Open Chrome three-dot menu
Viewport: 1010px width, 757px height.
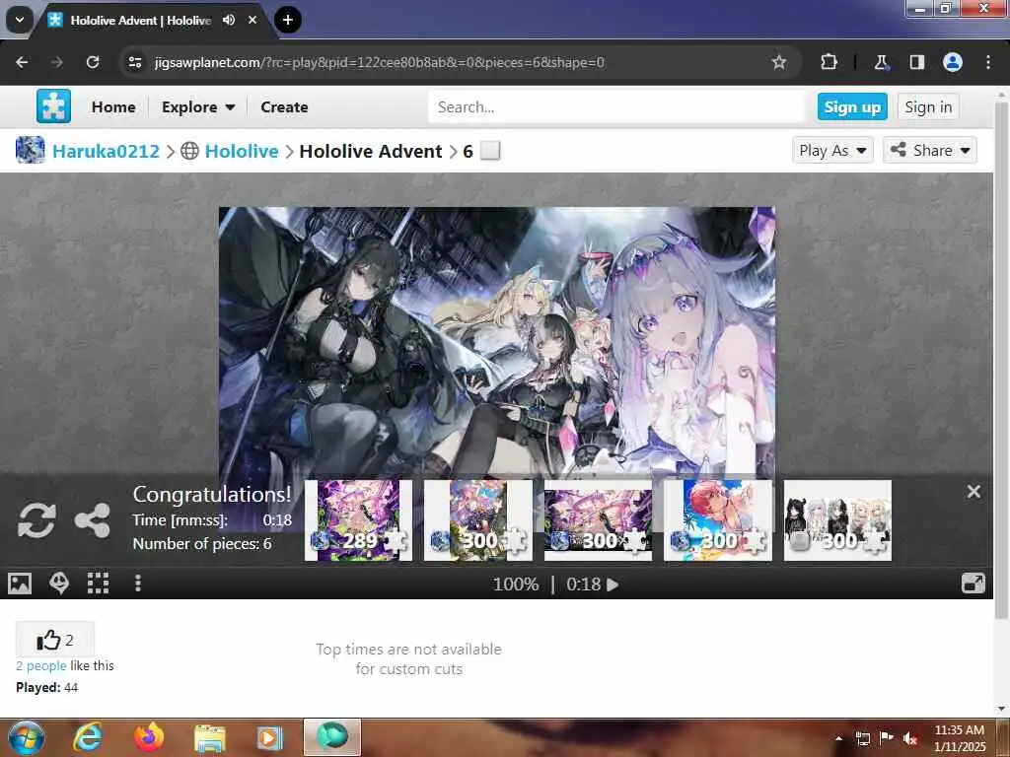[x=987, y=62]
